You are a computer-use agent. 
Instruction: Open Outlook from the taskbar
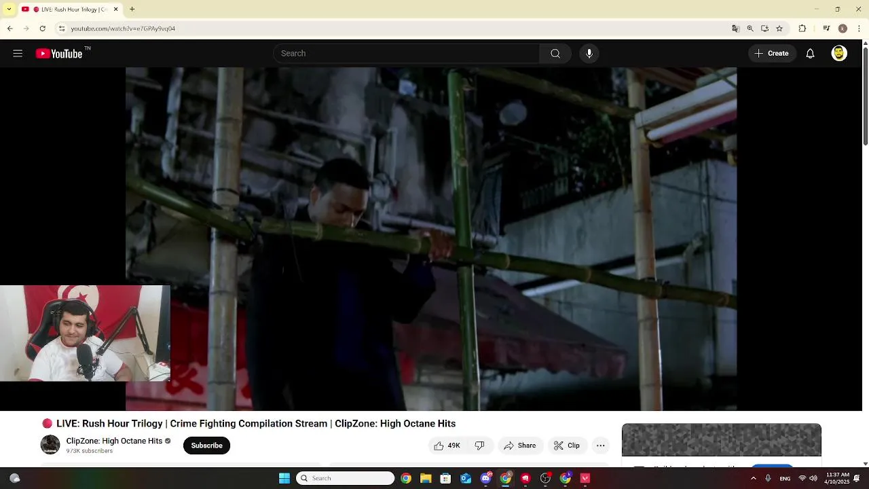point(466,478)
